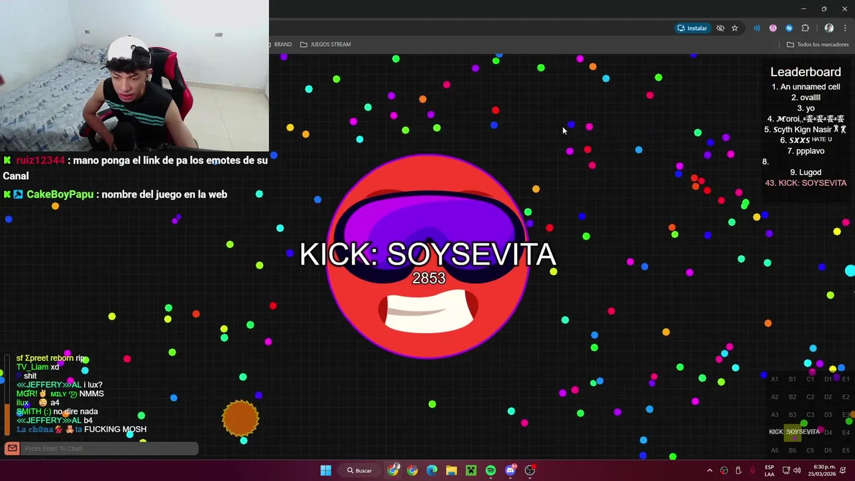The height and width of the screenshot is (481, 855).
Task: Click the taskbar Buscar search box
Action: click(x=359, y=470)
